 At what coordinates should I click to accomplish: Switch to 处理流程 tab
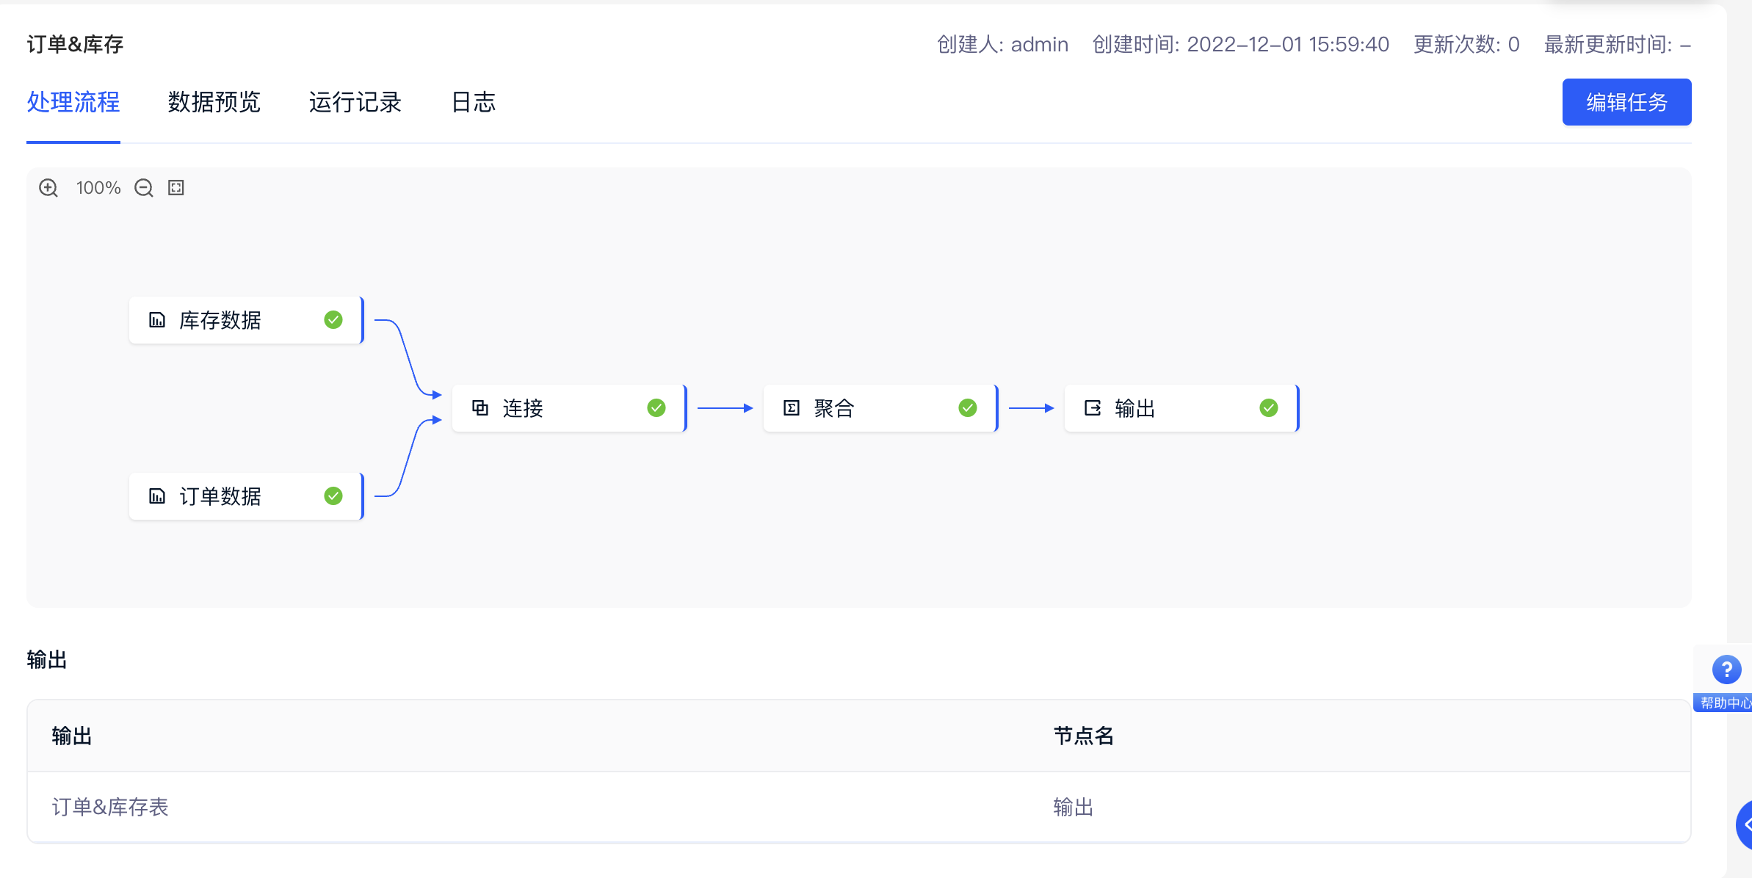[x=73, y=102]
